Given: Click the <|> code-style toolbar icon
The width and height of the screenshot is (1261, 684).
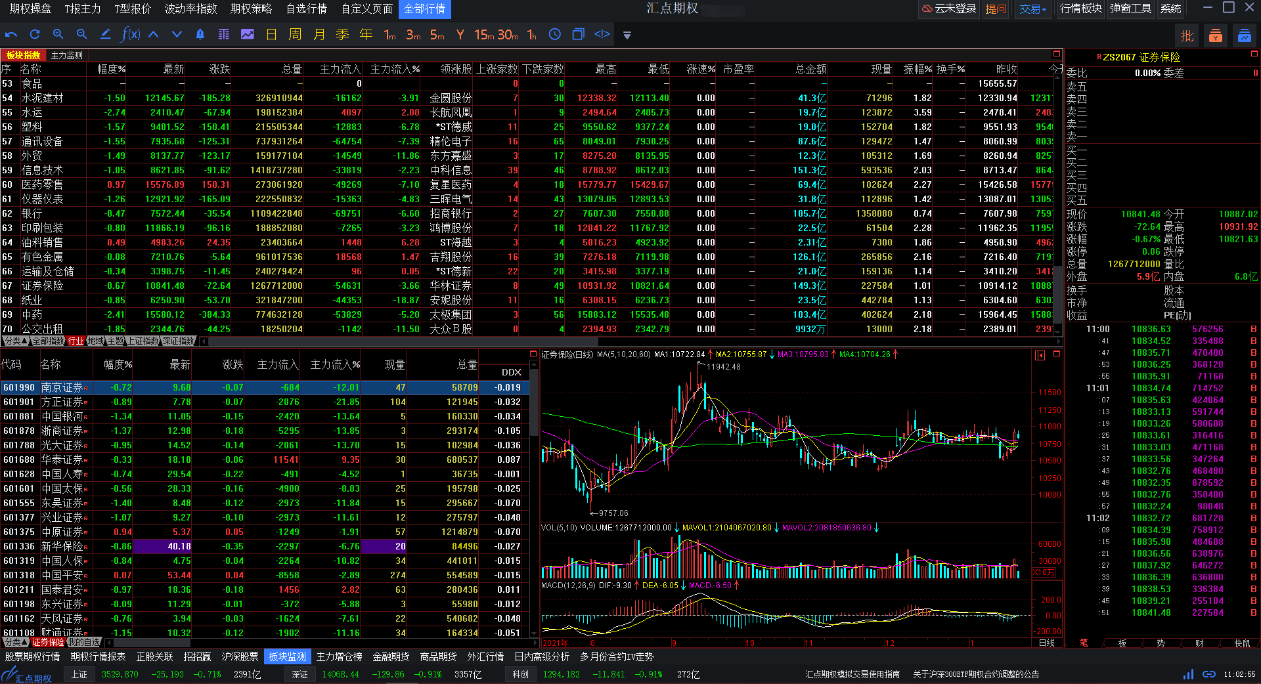Looking at the screenshot, I should (x=602, y=34).
